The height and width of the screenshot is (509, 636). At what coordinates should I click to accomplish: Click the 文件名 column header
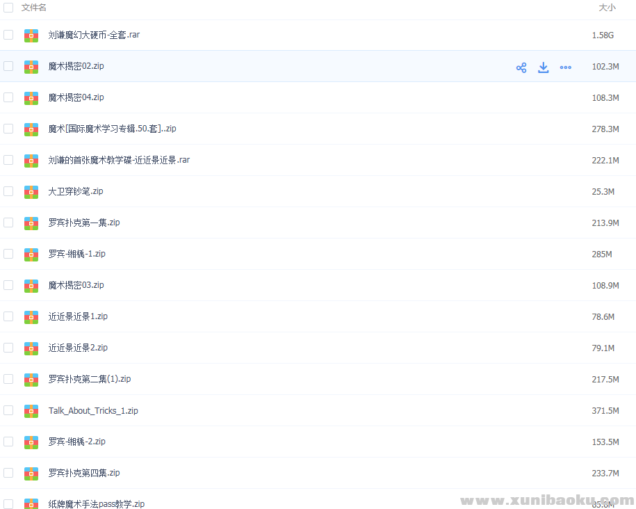tap(33, 7)
